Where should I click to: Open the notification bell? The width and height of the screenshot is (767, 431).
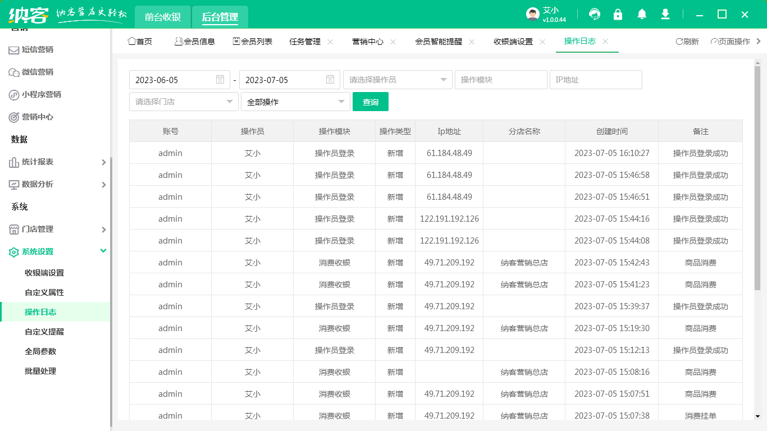[642, 15]
